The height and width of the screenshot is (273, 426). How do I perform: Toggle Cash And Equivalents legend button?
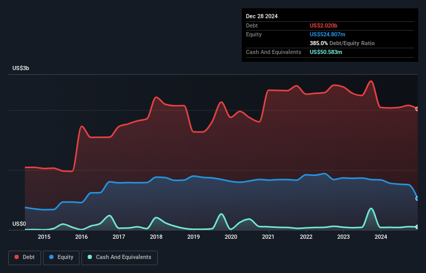point(119,257)
